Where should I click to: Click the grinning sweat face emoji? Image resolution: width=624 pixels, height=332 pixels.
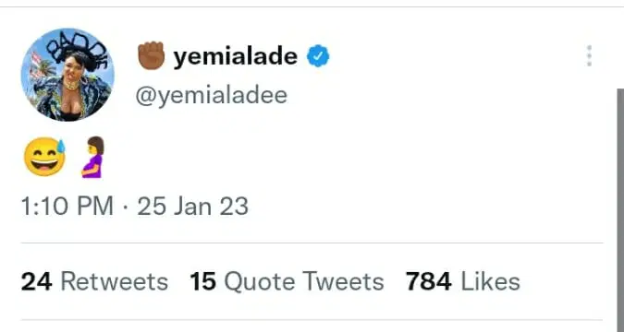pos(44,157)
